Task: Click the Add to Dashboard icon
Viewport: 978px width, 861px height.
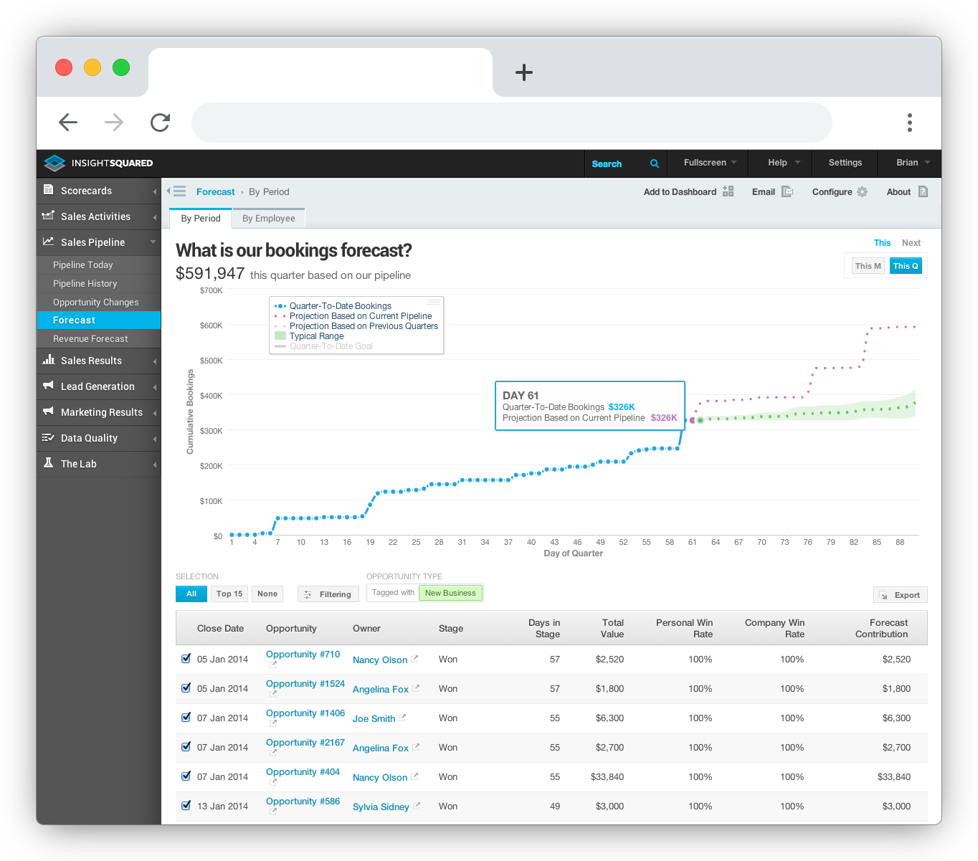Action: coord(728,191)
